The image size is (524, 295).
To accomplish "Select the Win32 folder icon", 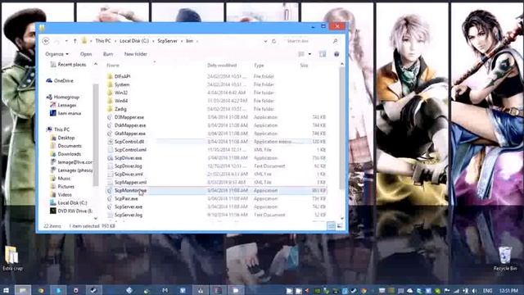I will [x=110, y=93].
